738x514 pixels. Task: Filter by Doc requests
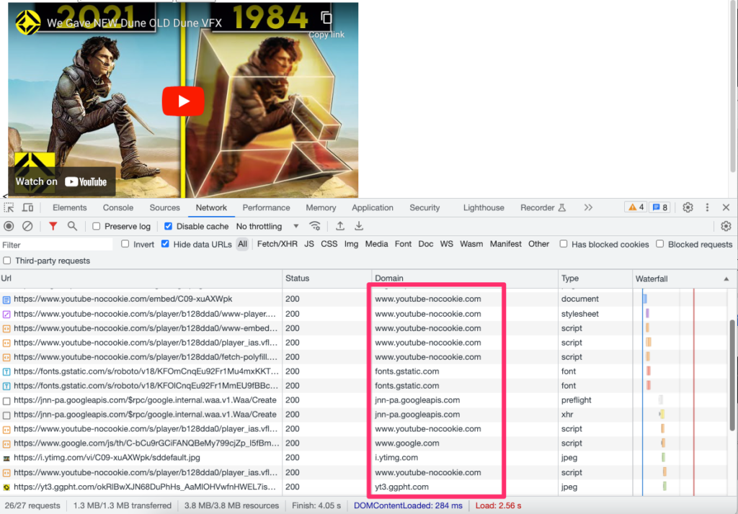click(425, 244)
